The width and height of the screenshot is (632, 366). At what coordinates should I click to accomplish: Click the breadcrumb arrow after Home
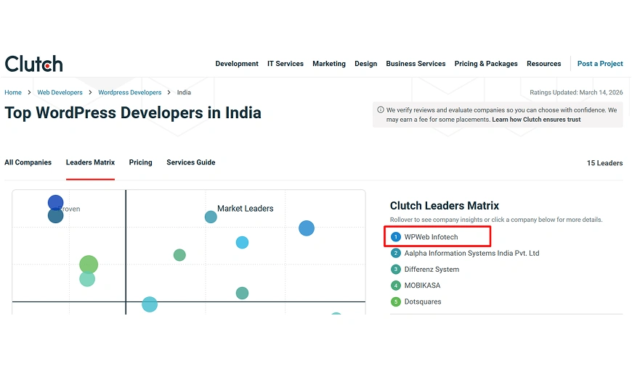[x=30, y=93]
